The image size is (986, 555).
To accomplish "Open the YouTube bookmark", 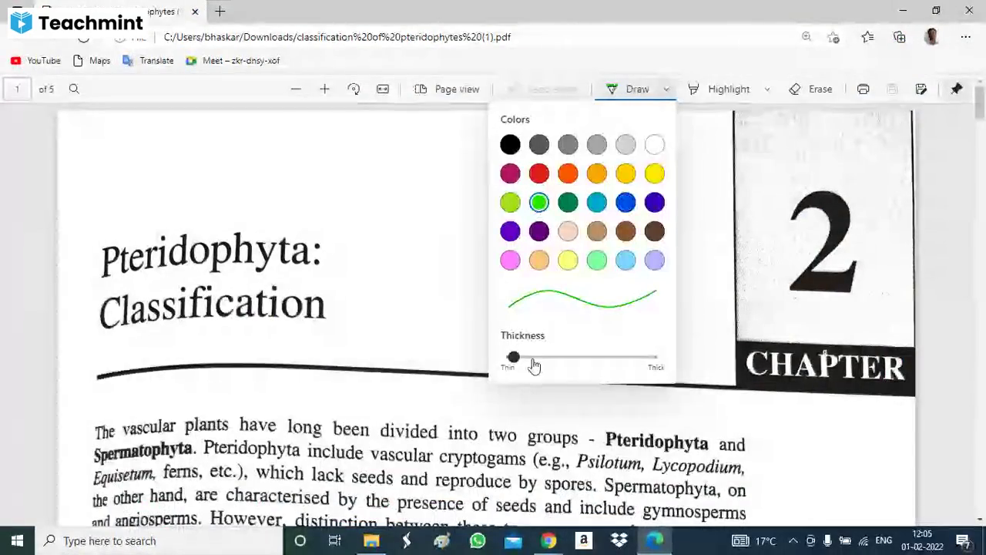I will (x=35, y=61).
